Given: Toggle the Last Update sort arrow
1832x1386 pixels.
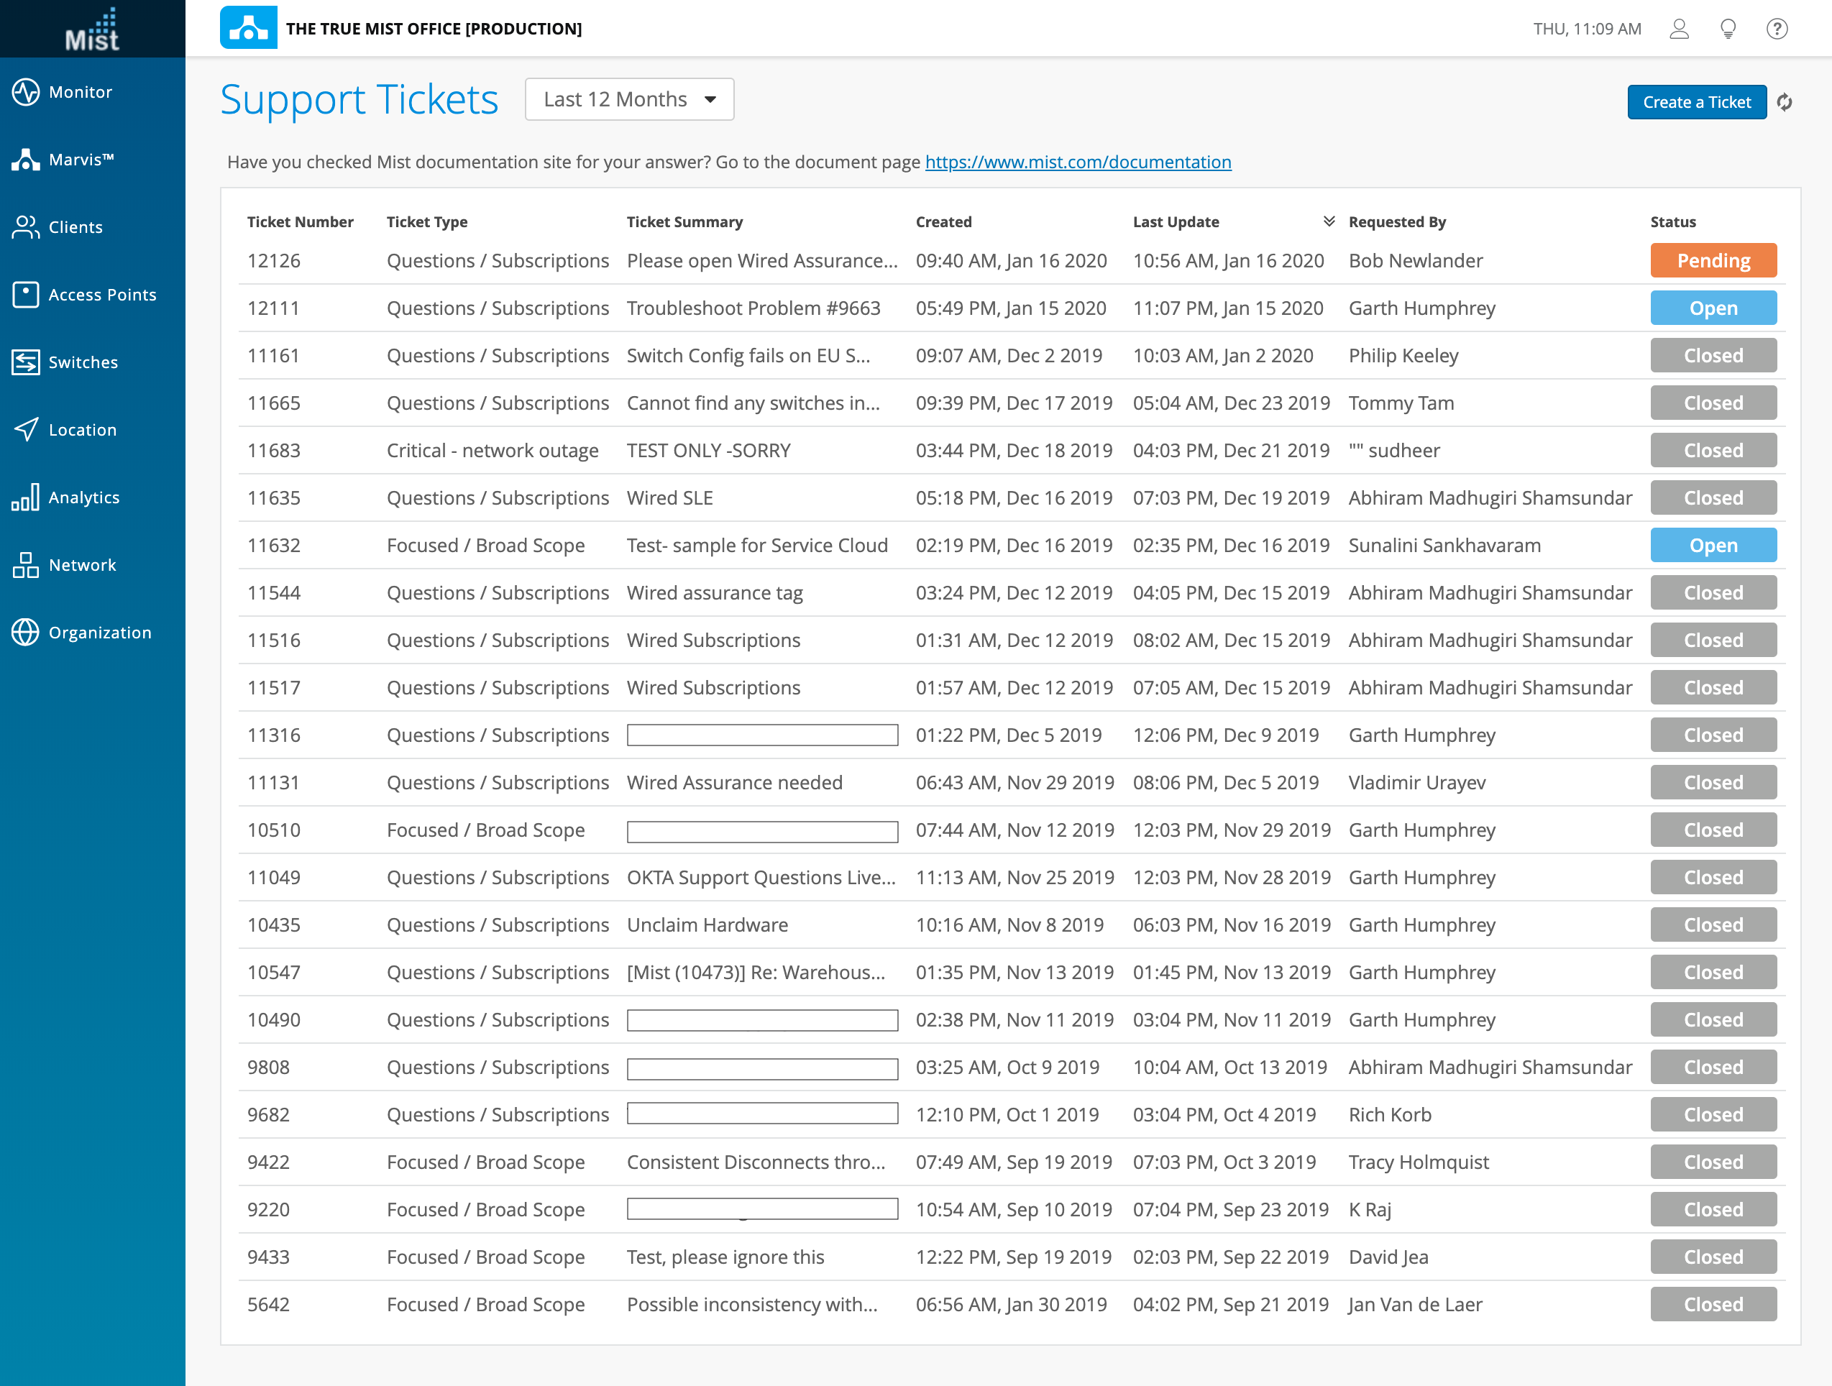Looking at the screenshot, I should [x=1329, y=221].
